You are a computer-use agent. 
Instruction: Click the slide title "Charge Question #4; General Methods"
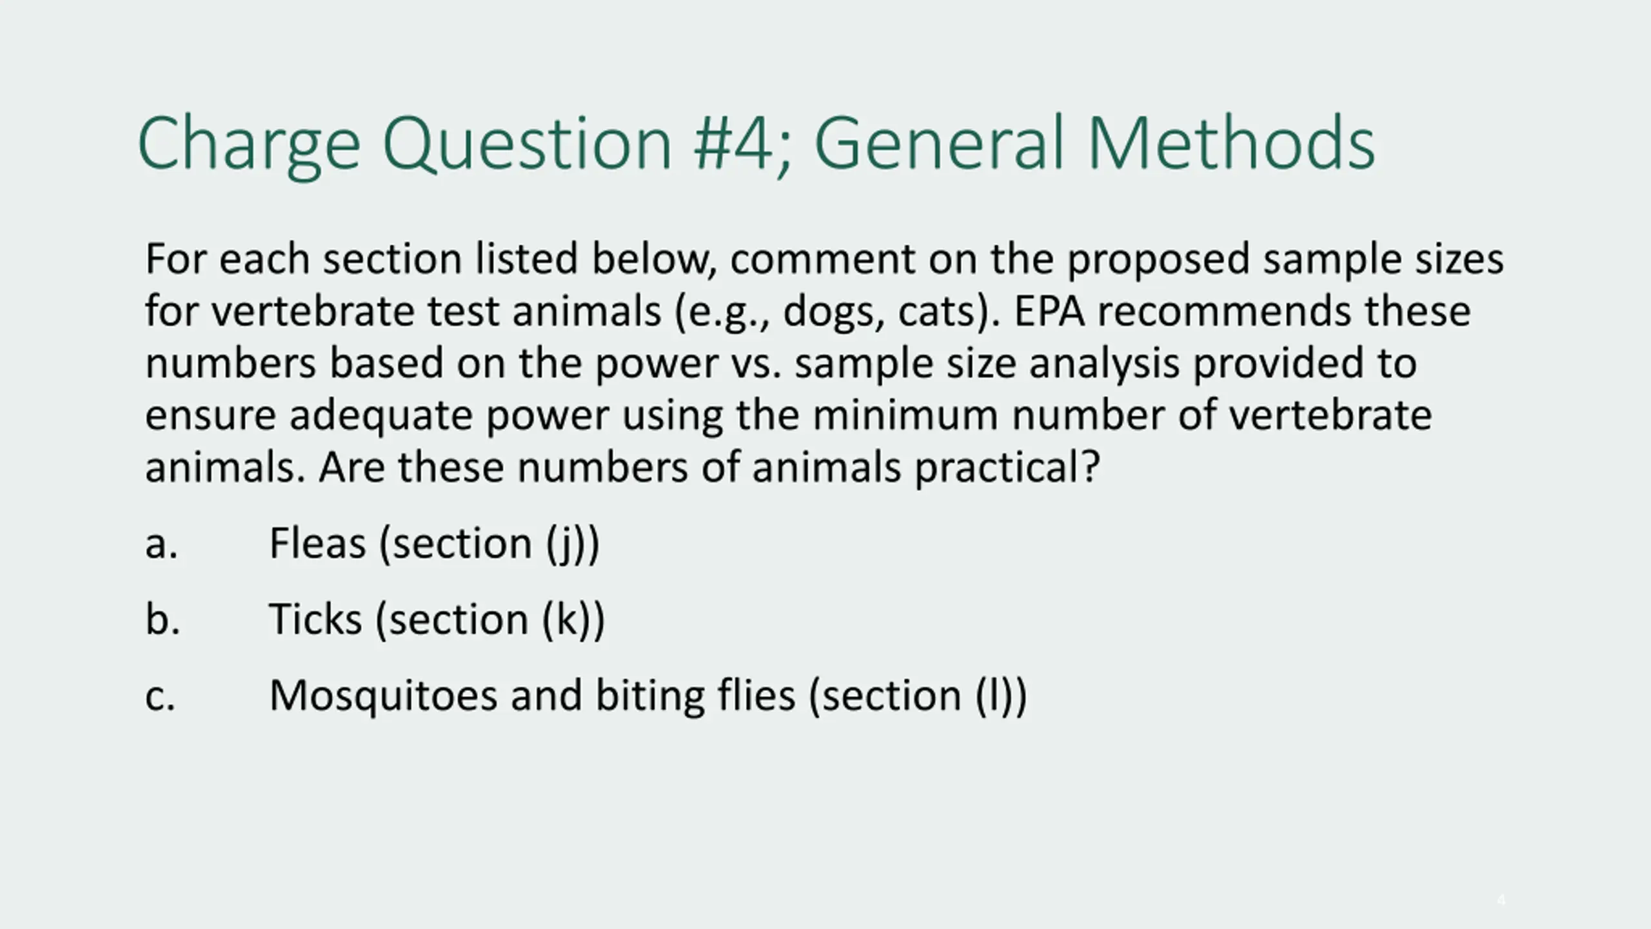point(756,145)
